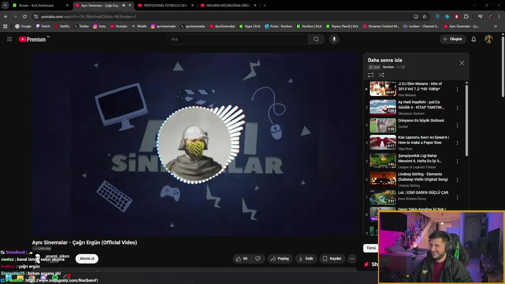The image size is (505, 284).
Task: Open the Nuriben | Kick bookmark
Action: click(309, 26)
